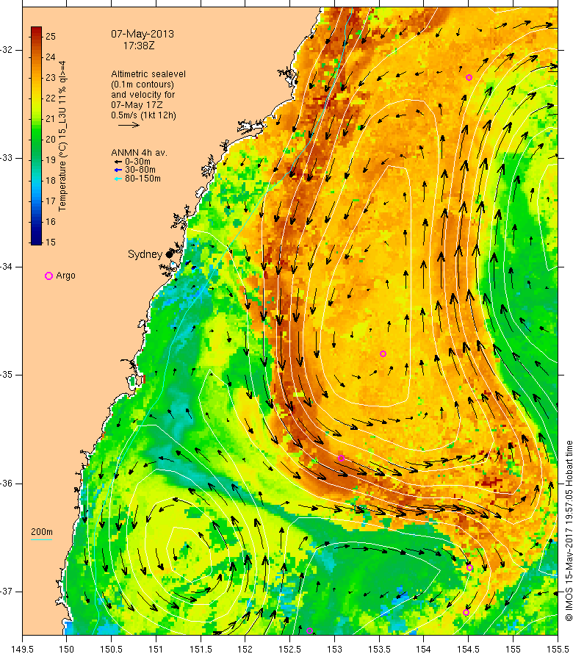Click the blue 30-80m legend arrow
Image resolution: width=573 pixels, height=654 pixels.
pyautogui.click(x=118, y=170)
